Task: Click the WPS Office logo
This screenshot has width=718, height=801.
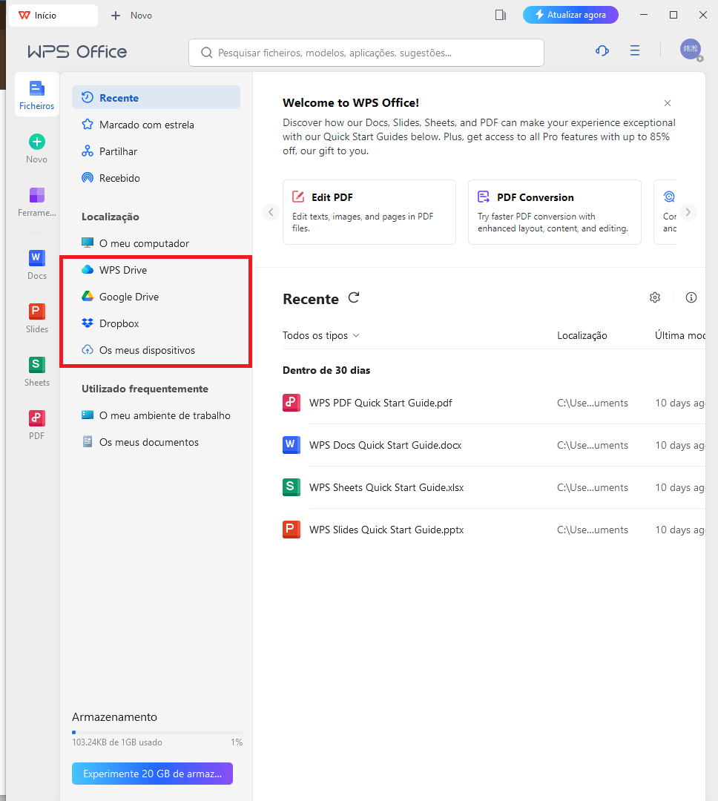Action: tap(77, 52)
